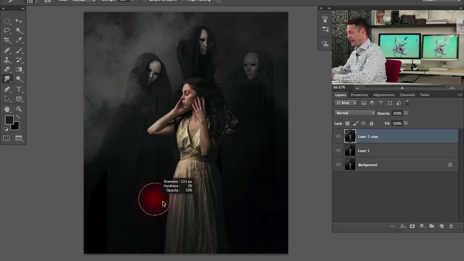
Task: Open the Clone Source panel icon
Action: coord(325,44)
